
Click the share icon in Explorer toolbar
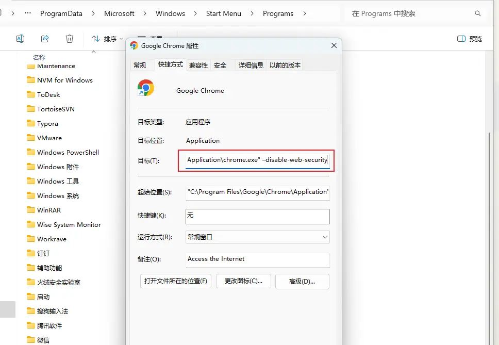[x=45, y=39]
